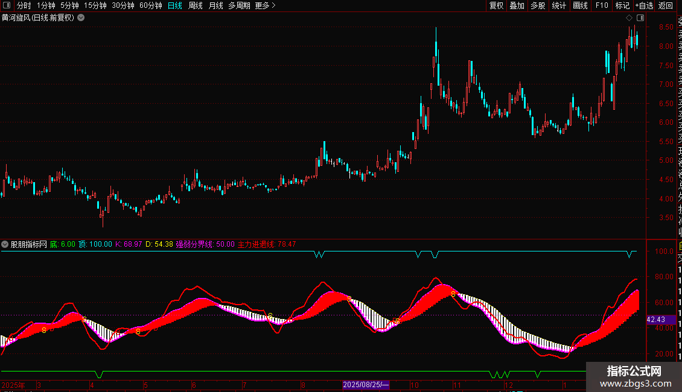682x392 pixels.
Task: Open the 画线 drawing tool
Action: 580,5
